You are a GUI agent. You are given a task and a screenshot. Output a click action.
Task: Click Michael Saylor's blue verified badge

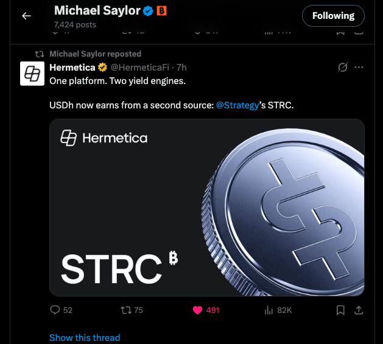pos(148,10)
